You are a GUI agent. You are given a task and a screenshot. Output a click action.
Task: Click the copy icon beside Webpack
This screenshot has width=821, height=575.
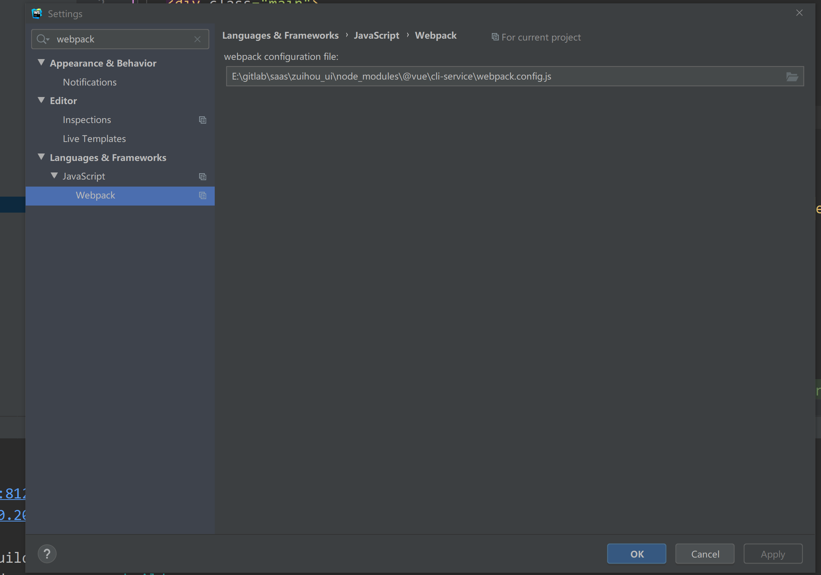tap(202, 196)
